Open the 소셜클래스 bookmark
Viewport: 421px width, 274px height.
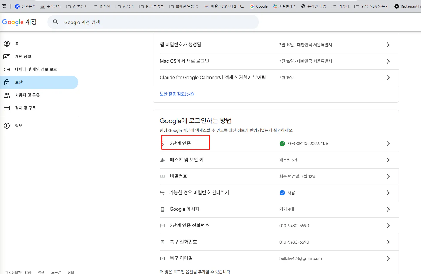[x=284, y=6]
